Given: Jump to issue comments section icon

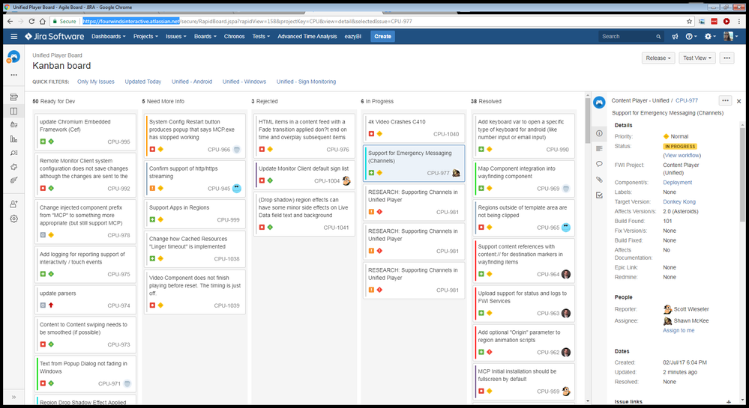Looking at the screenshot, I should coord(599,164).
